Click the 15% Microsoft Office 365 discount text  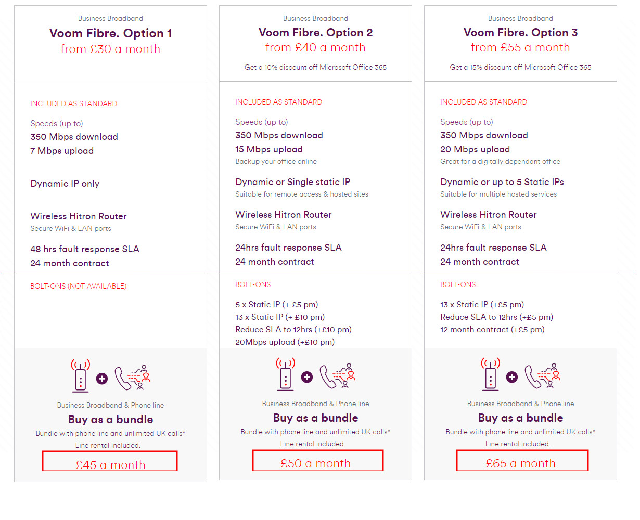(x=520, y=67)
